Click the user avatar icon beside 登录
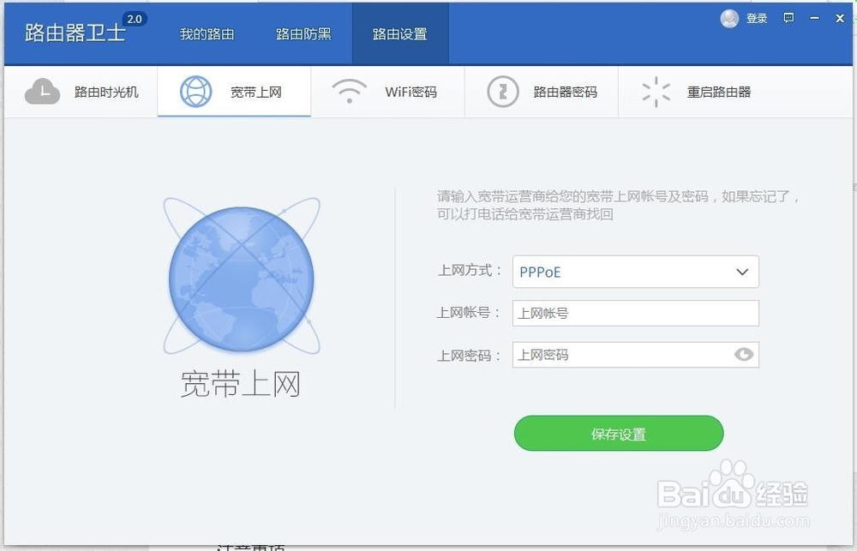The height and width of the screenshot is (551, 857). tap(729, 18)
